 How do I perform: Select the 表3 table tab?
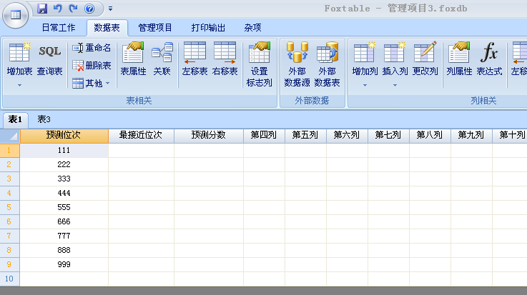point(44,119)
